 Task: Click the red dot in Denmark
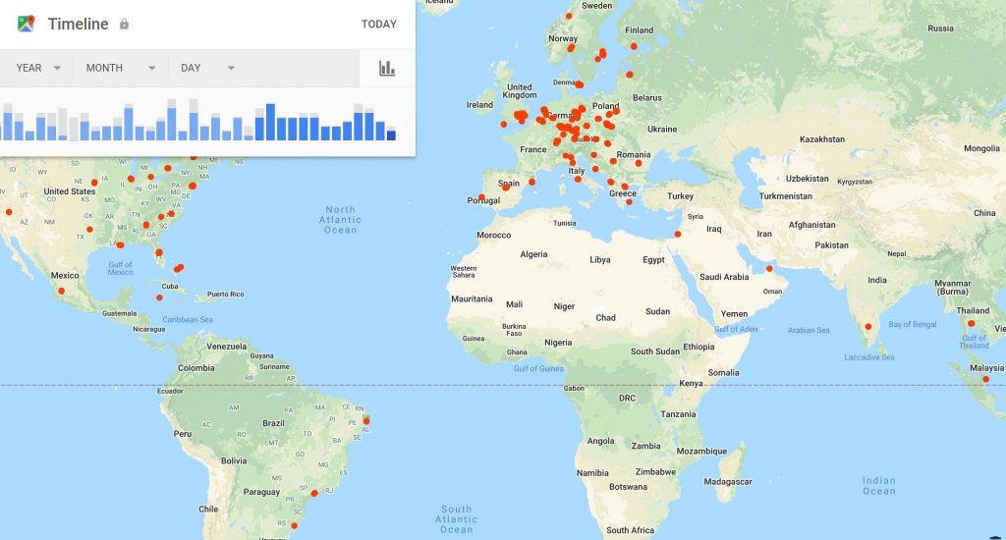(579, 84)
